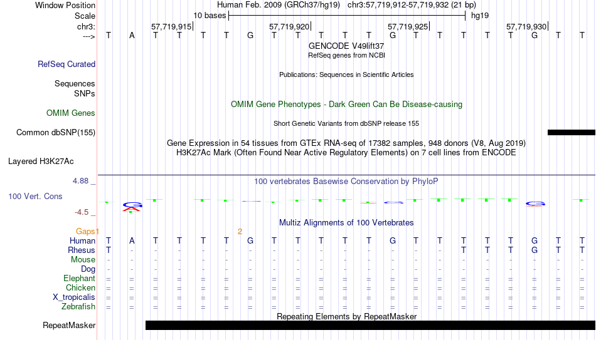Screen dimensions: 596x340
Task: Click the Elephant species row label
Action: click(79, 279)
